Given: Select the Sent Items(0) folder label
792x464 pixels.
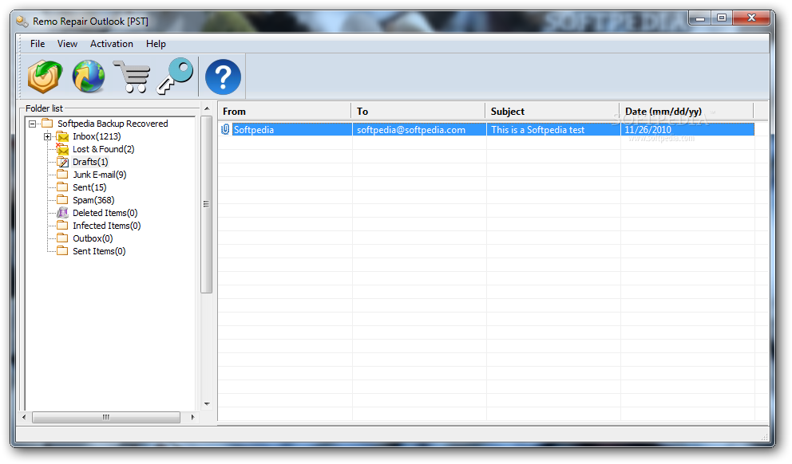Looking at the screenshot, I should click(x=99, y=251).
